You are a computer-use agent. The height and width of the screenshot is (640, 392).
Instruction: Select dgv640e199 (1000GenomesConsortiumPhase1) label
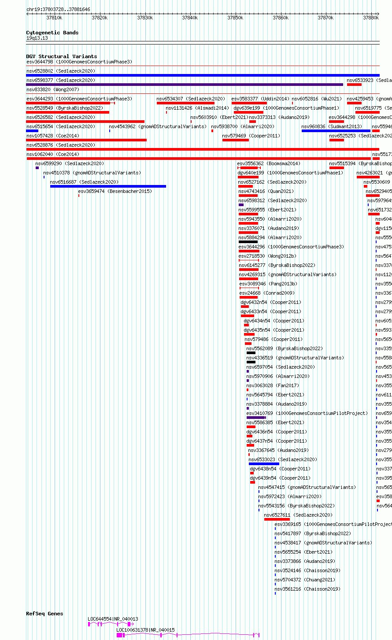click(x=290, y=173)
